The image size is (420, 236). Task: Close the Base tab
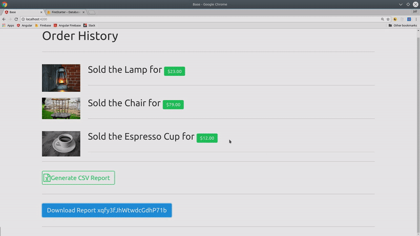pyautogui.click(x=40, y=12)
